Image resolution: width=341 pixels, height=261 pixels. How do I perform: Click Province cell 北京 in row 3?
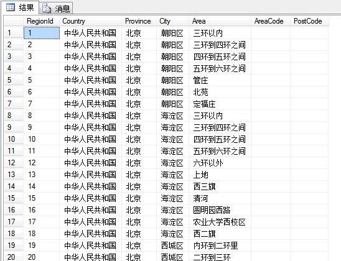point(139,57)
